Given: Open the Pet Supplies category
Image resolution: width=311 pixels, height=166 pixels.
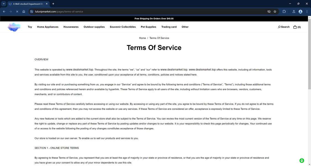Looking at the screenshot, I should coord(148,27).
